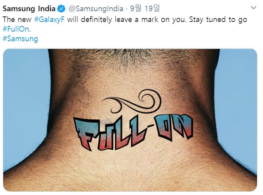The width and height of the screenshot is (263, 195).
Task: Visit the @SamsungIndia handle link
Action: (96, 9)
